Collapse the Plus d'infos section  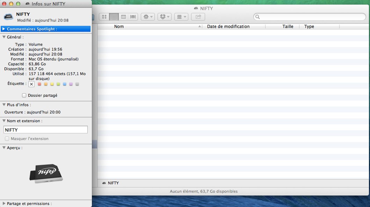(x=4, y=105)
